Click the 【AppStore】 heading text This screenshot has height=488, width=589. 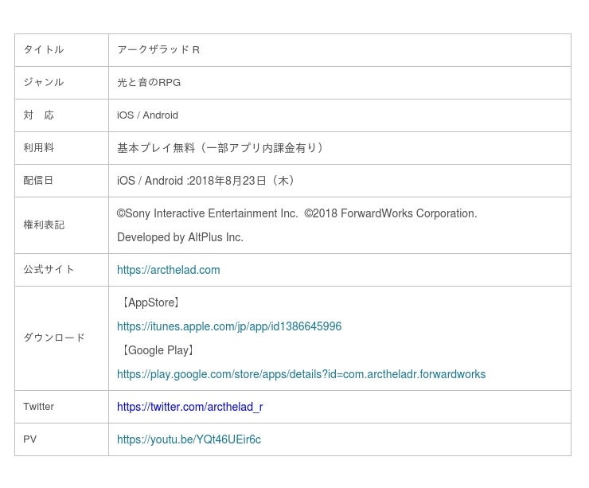coord(150,303)
